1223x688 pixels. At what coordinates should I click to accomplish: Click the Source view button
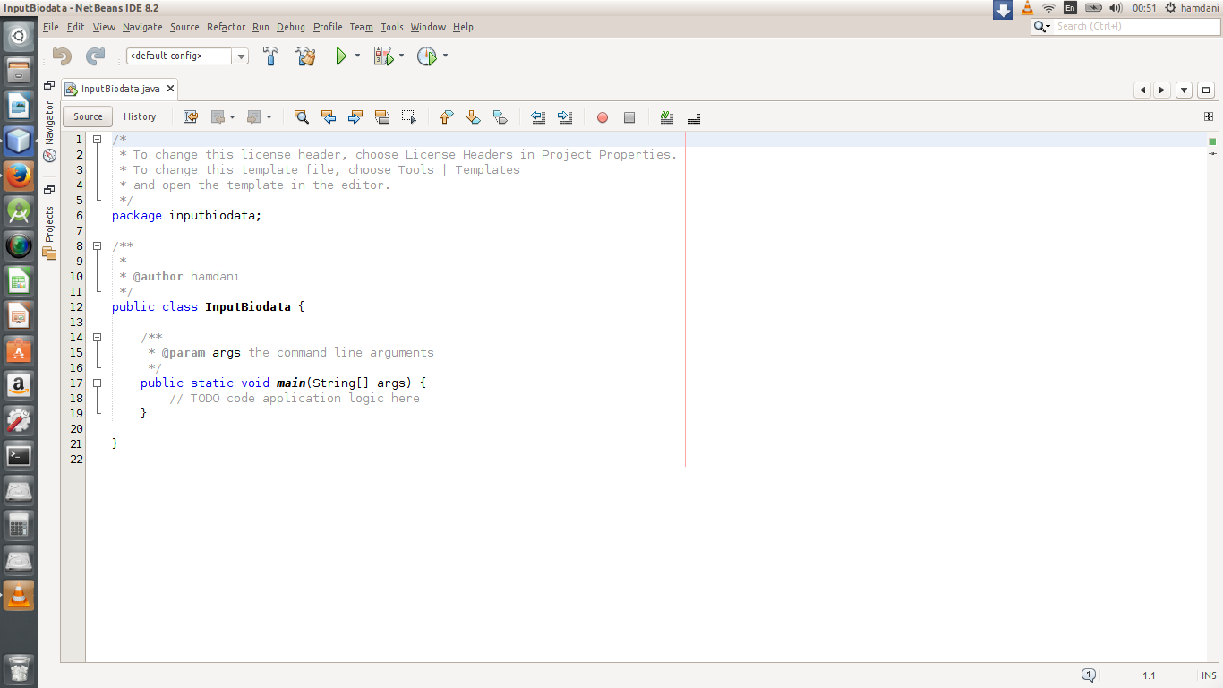point(87,116)
